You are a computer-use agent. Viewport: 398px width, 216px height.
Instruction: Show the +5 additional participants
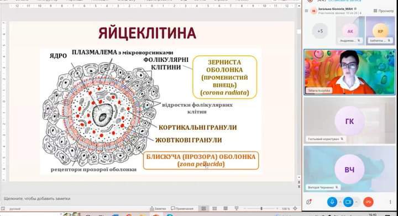[x=320, y=31]
